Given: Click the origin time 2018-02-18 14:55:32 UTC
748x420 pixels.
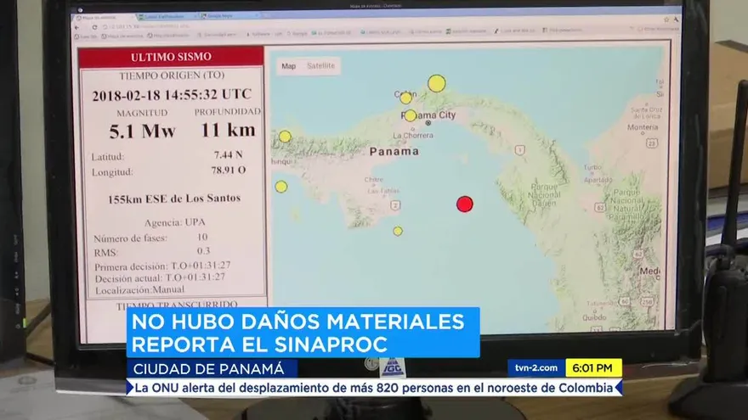Looking at the screenshot, I should pos(172,94).
